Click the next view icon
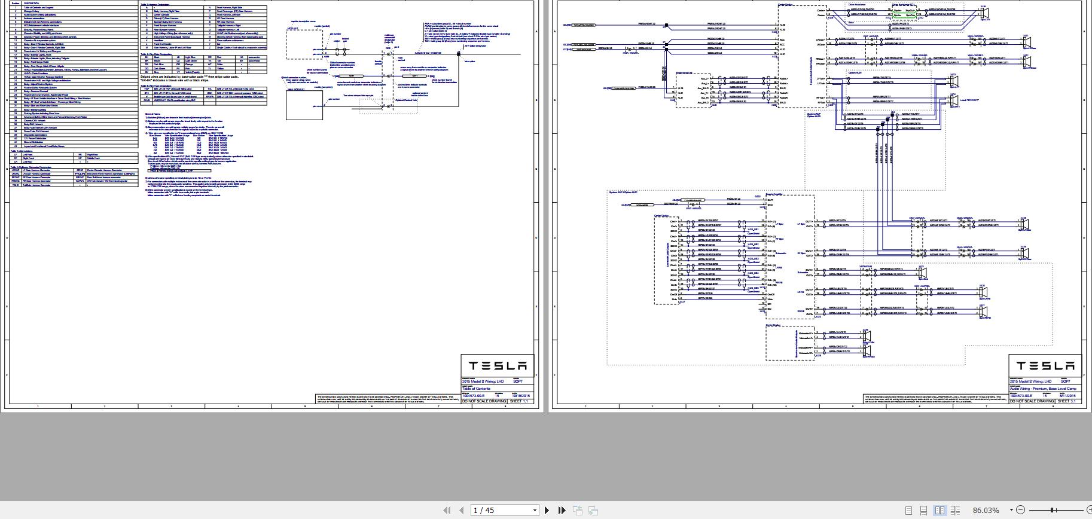This screenshot has height=519, width=1092. (593, 510)
